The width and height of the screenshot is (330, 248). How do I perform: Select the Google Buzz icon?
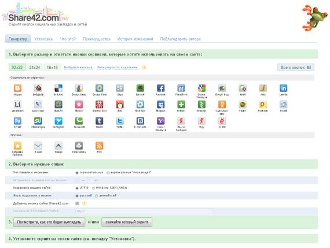click(222, 88)
